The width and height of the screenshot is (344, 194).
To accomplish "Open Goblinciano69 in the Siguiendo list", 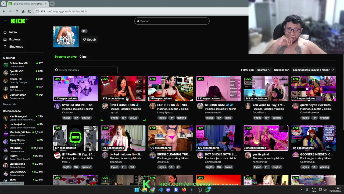I will point(23,65).
